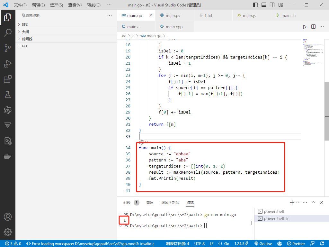Click Prettier status bar item
The width and height of the screenshot is (329, 247).
point(296,244)
